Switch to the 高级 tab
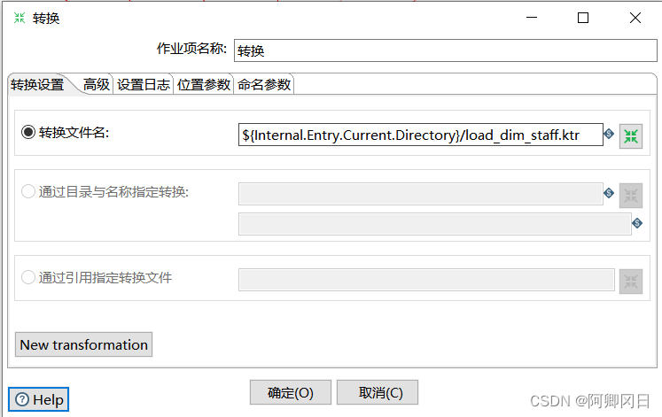Viewport: 662px width, 417px height. [x=96, y=85]
